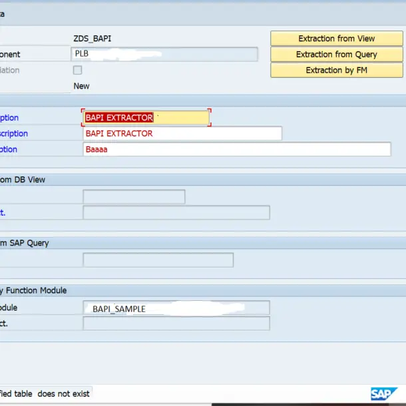Edit the long description field containing Baaaa

tap(237, 149)
